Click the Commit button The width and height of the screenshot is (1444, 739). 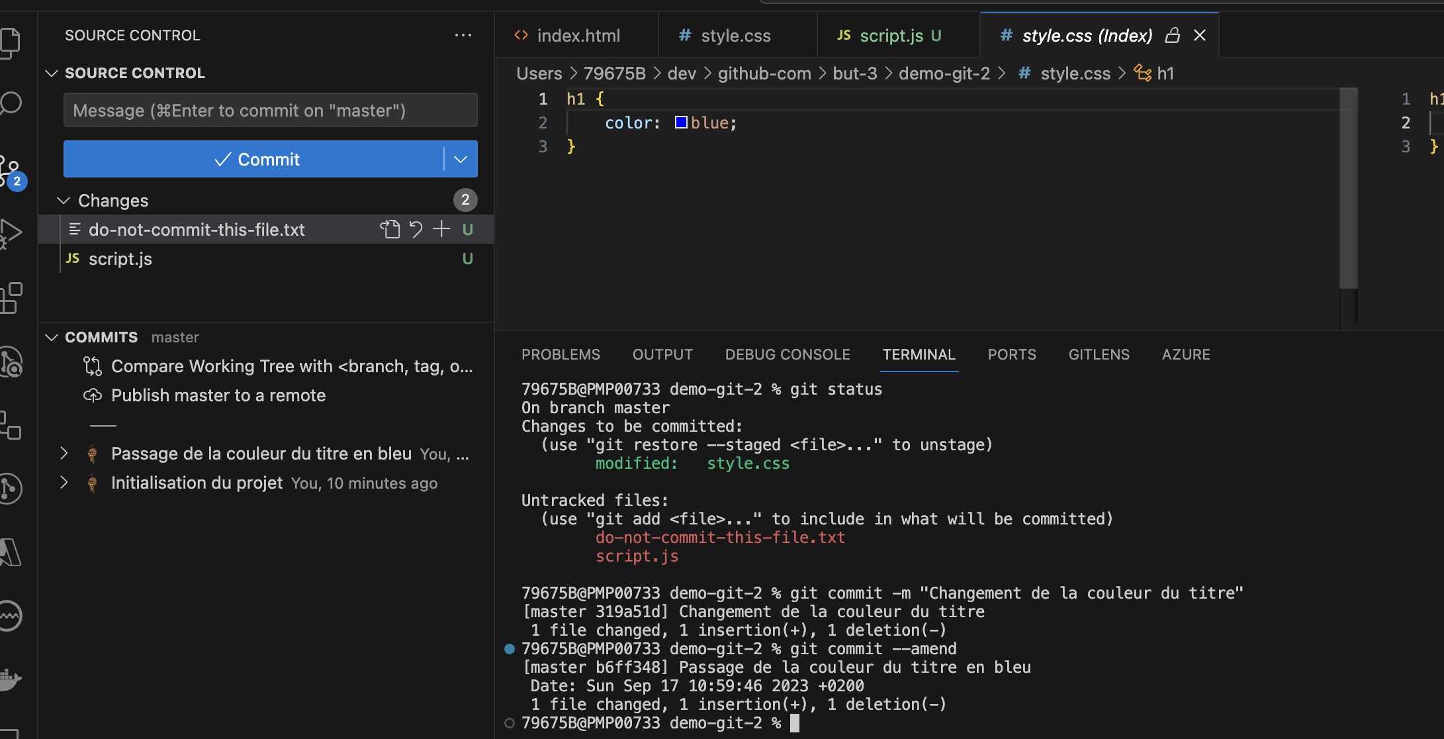click(x=253, y=159)
